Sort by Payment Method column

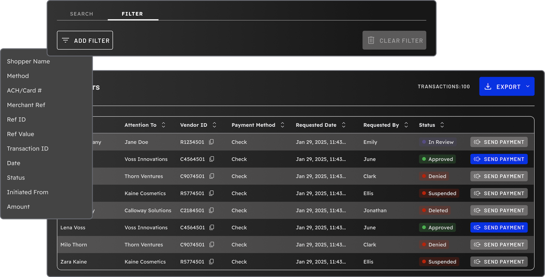click(282, 125)
